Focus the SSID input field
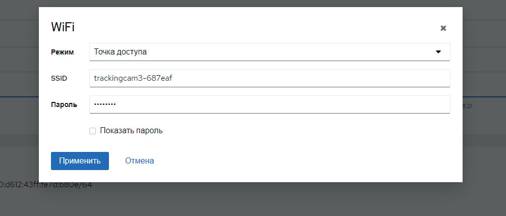Viewport: 506px width, 216px height. pyautogui.click(x=303, y=78)
